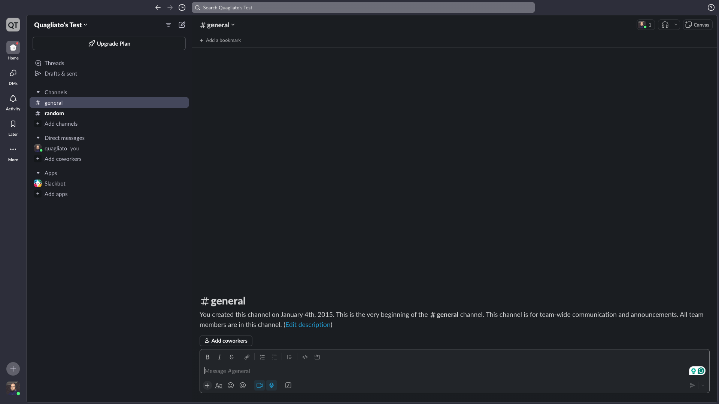This screenshot has height=404, width=719.
Task: Select the Italic formatting icon
Action: (220, 357)
